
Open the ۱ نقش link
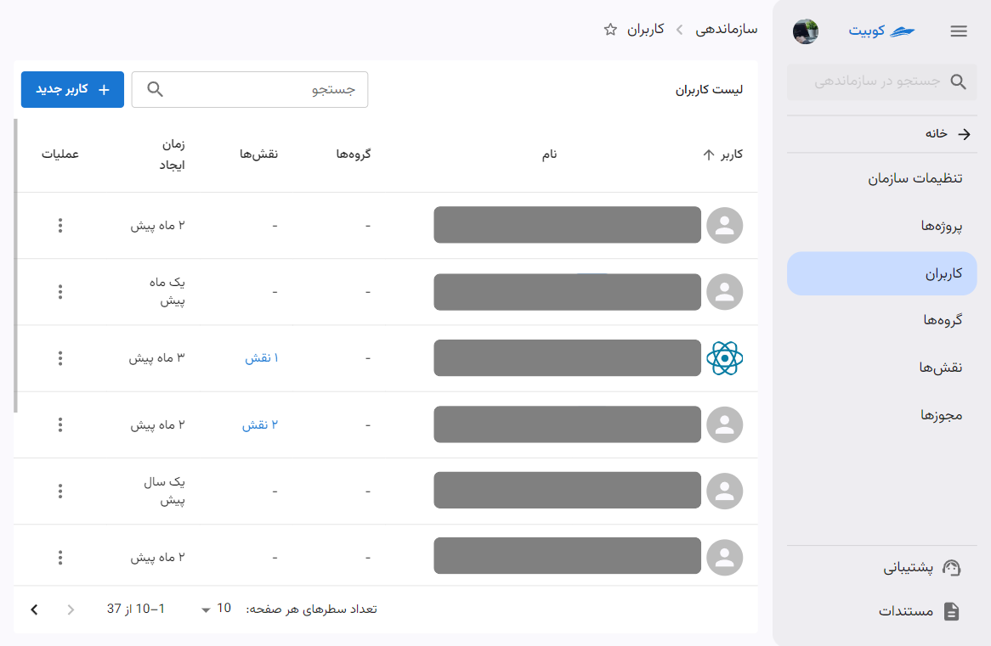point(262,358)
